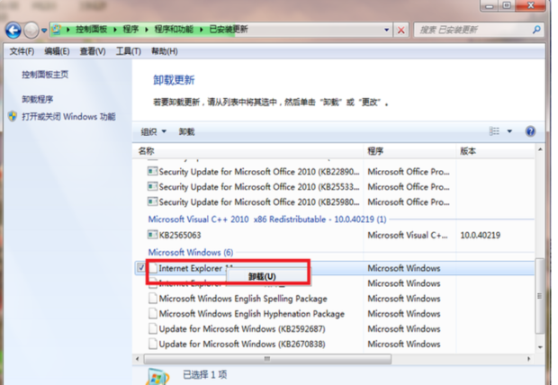Image resolution: width=558 pixels, height=385 pixels.
Task: Expand the 组织 dropdown
Action: click(x=153, y=132)
